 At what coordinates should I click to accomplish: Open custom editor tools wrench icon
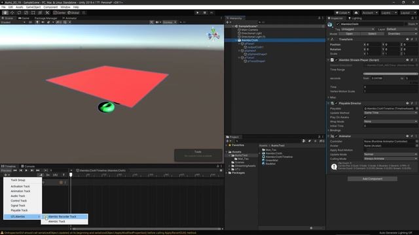click(47, 12)
